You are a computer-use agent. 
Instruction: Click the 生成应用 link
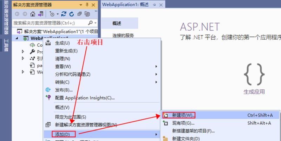click(x=254, y=92)
